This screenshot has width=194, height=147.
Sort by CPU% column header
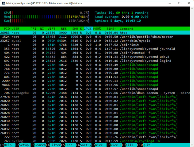point(88,29)
